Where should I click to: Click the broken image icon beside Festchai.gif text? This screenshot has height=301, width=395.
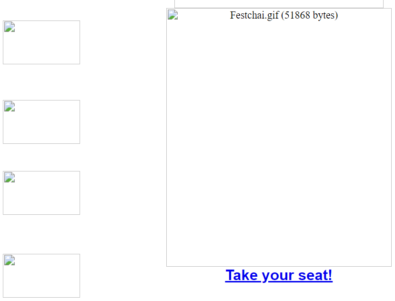tap(173, 15)
